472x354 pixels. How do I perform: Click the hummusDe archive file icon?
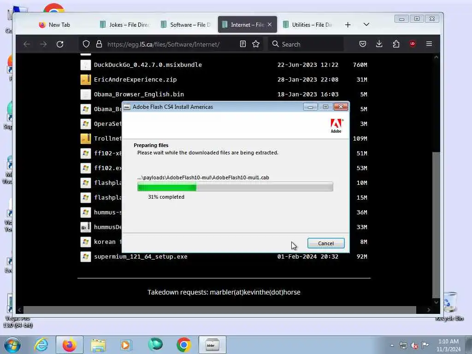85,227
